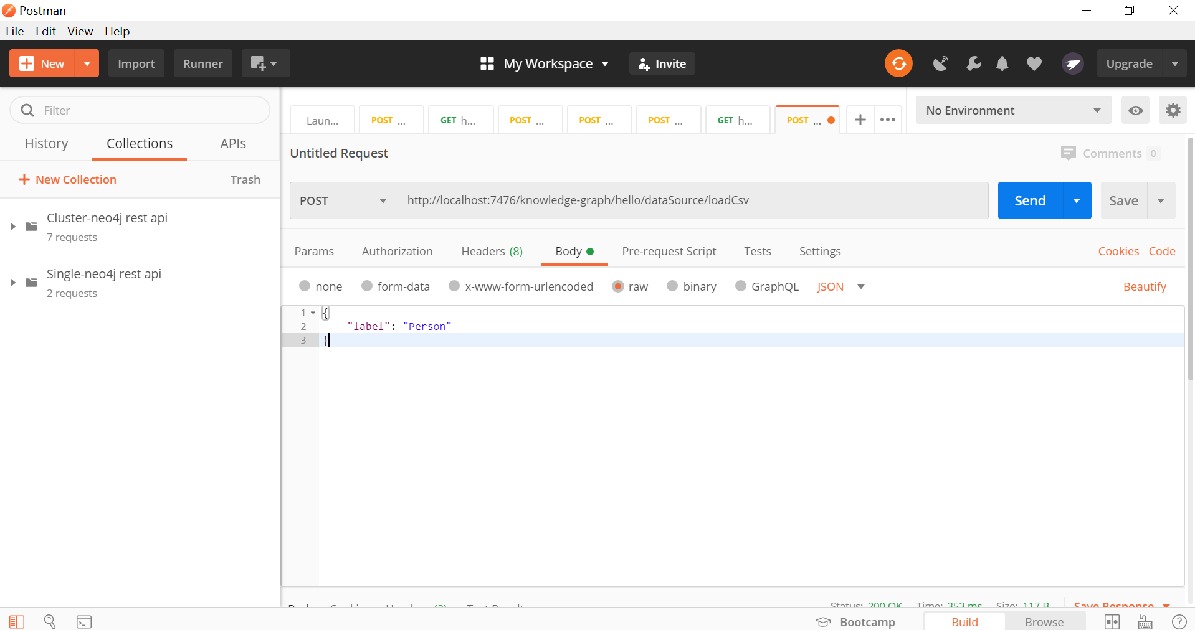Open the tab options ellipsis menu

coord(888,120)
